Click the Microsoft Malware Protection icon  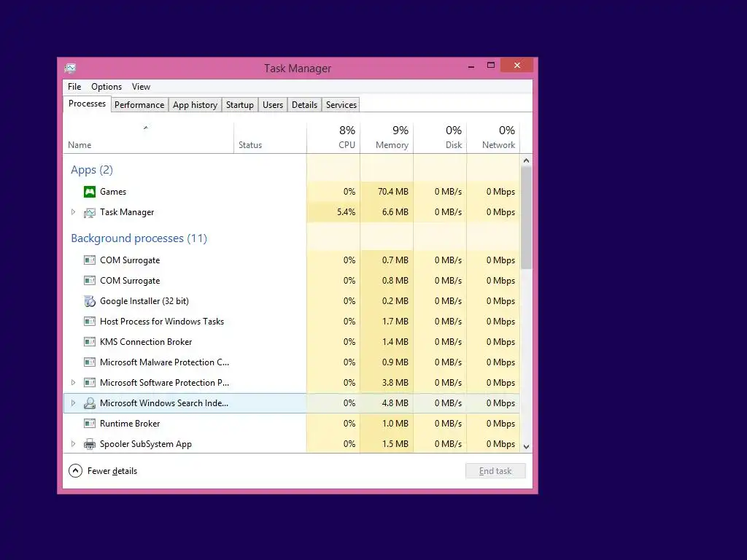[90, 362]
